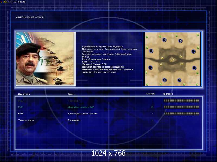The image size is (217, 162).
Task: Click the supply icon below start position 2
Action: point(161,84)
